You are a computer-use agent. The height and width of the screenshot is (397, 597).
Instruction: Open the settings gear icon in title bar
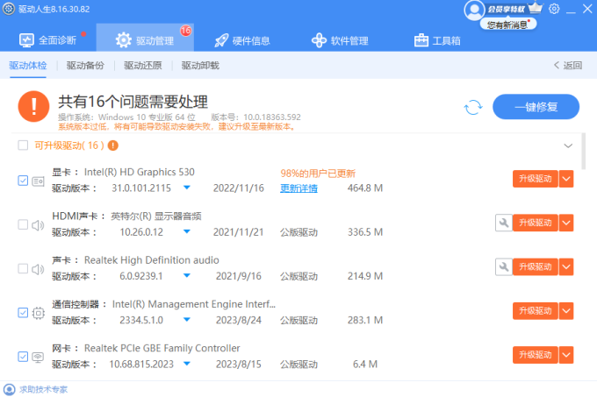tap(554, 9)
